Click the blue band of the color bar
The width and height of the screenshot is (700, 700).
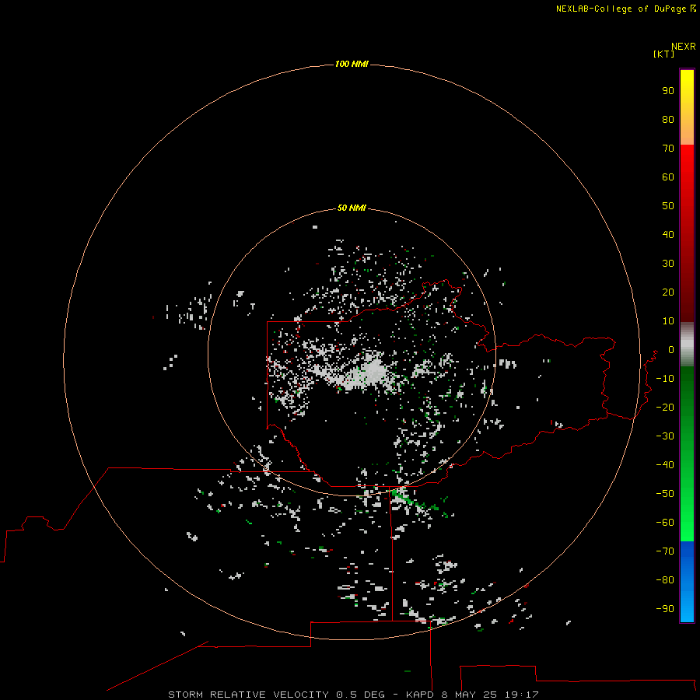coord(687,582)
